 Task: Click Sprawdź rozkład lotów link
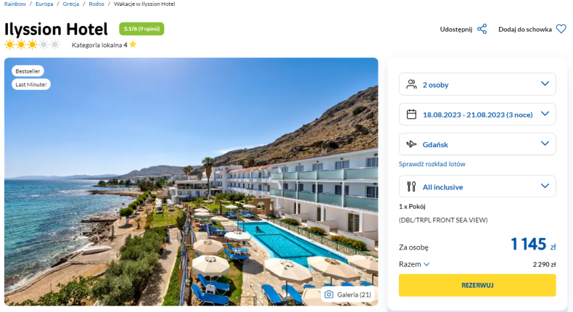pyautogui.click(x=432, y=164)
